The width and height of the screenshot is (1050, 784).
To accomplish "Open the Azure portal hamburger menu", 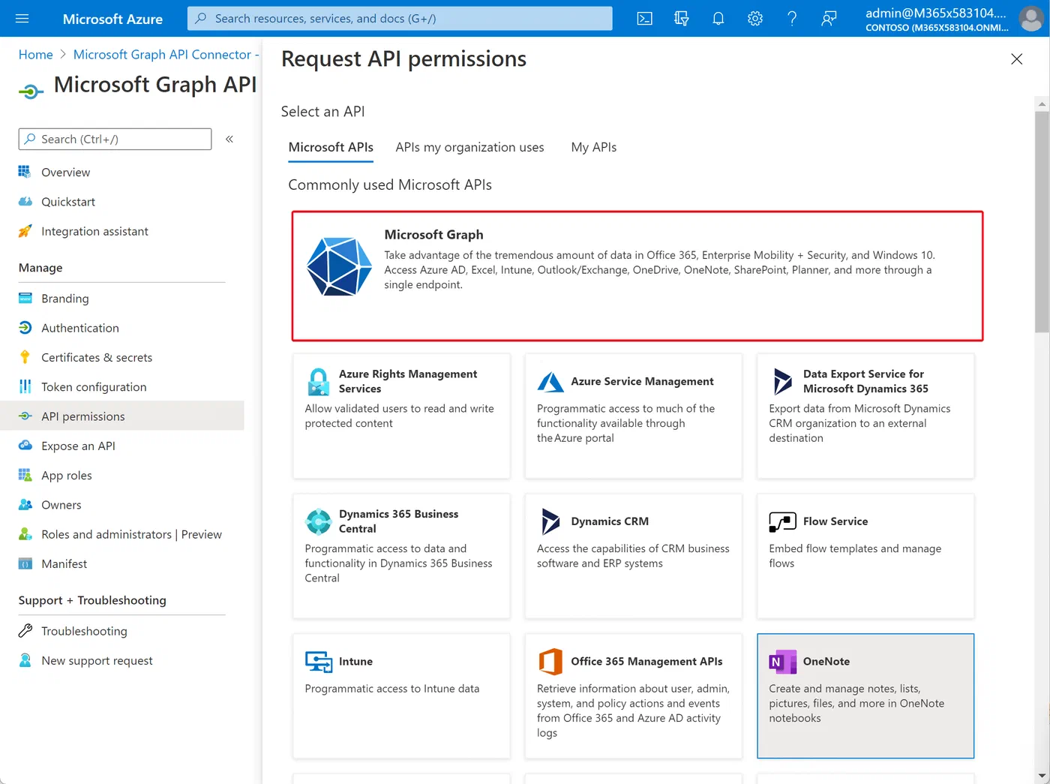I will (22, 19).
